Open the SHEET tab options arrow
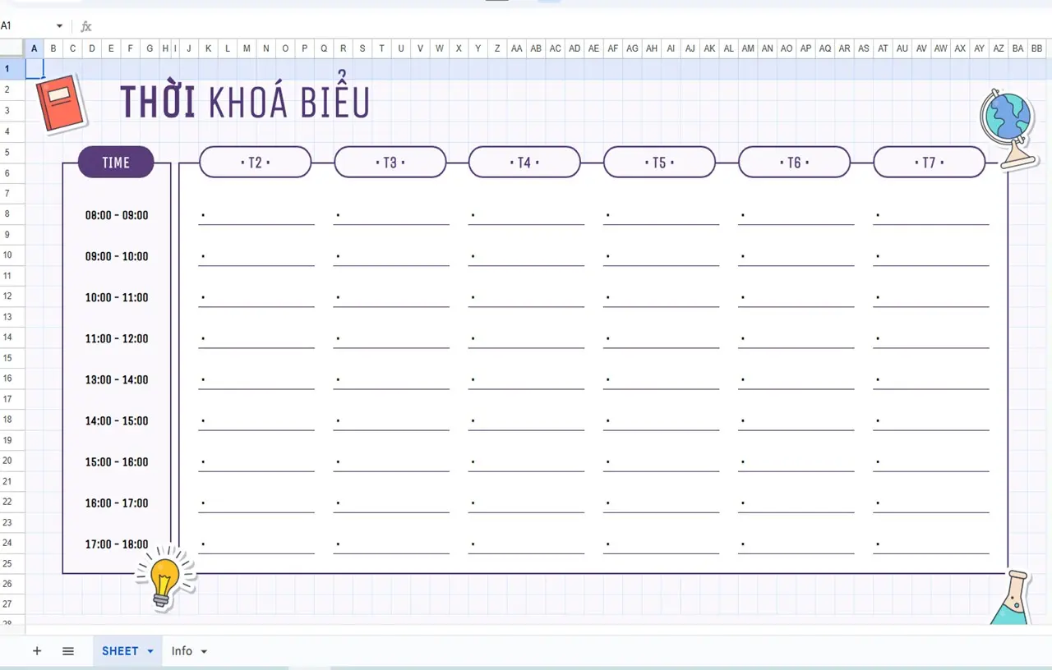 pos(150,651)
